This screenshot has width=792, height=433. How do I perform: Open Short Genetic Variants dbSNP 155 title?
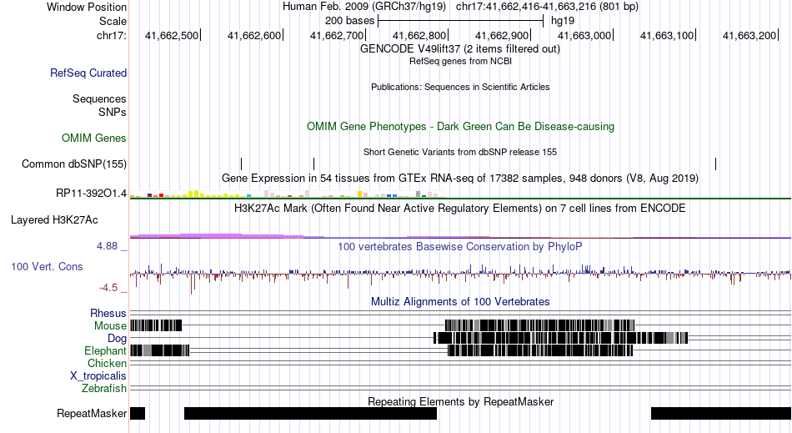coord(460,152)
